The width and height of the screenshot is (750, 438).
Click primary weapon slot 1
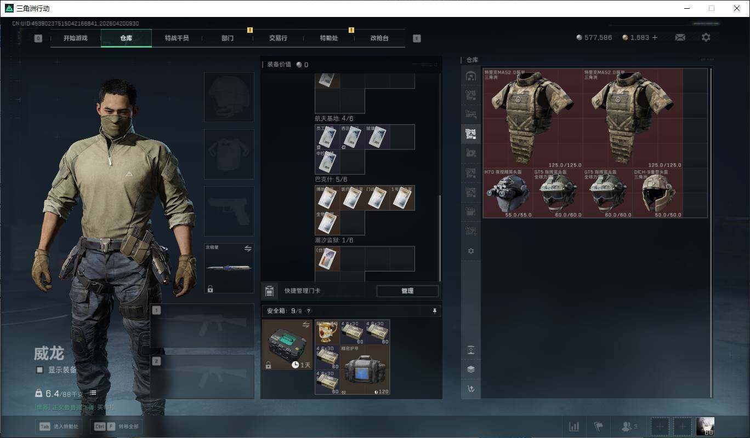pos(202,326)
